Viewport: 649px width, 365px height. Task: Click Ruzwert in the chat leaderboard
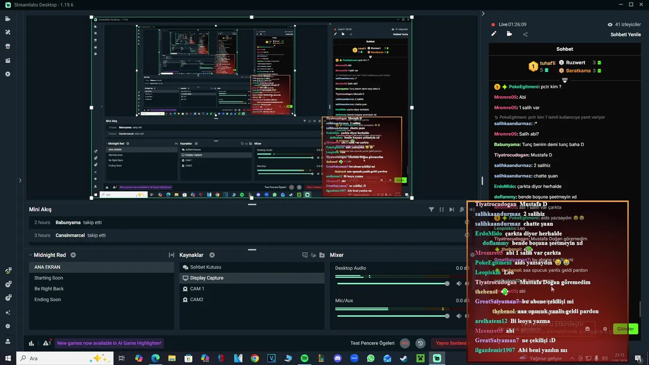[575, 63]
